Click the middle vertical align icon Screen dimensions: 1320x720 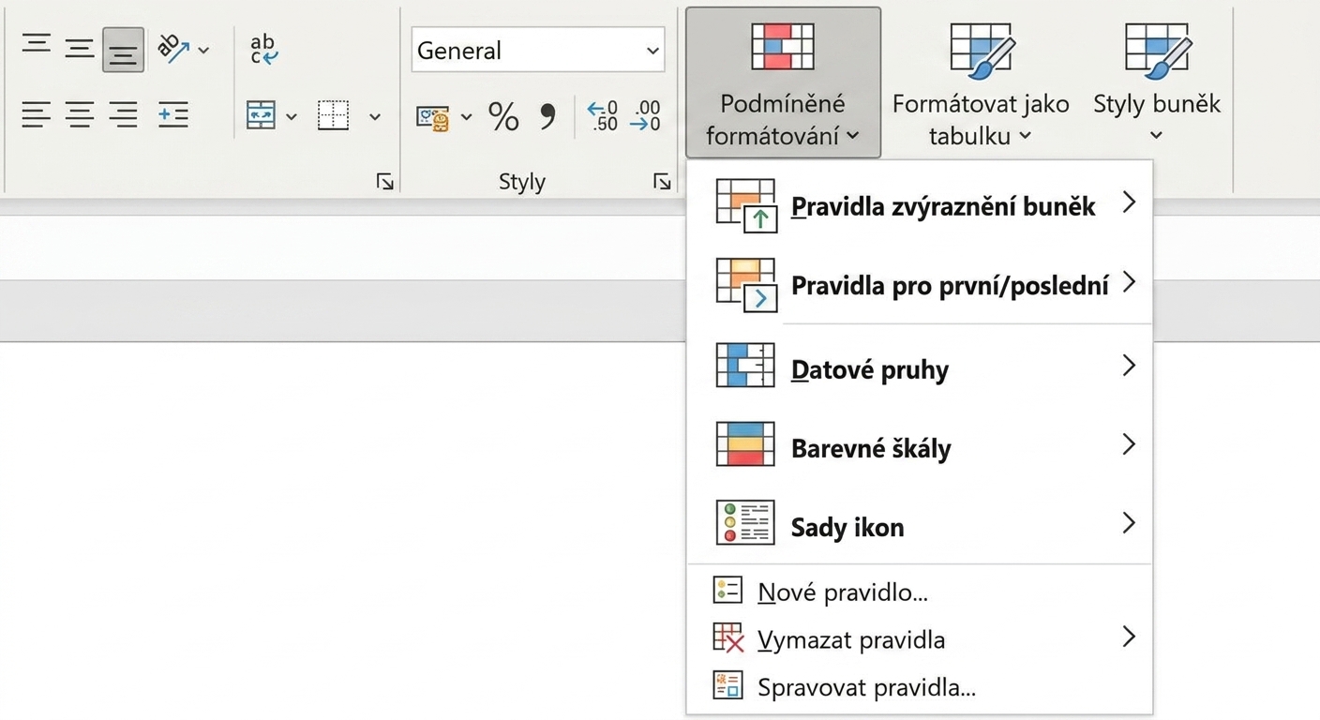79,49
